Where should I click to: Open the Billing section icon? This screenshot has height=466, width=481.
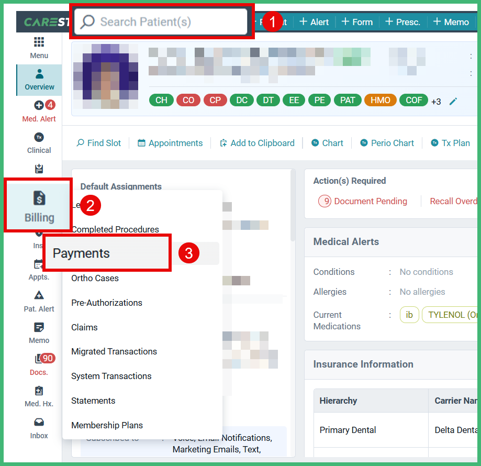pos(39,204)
